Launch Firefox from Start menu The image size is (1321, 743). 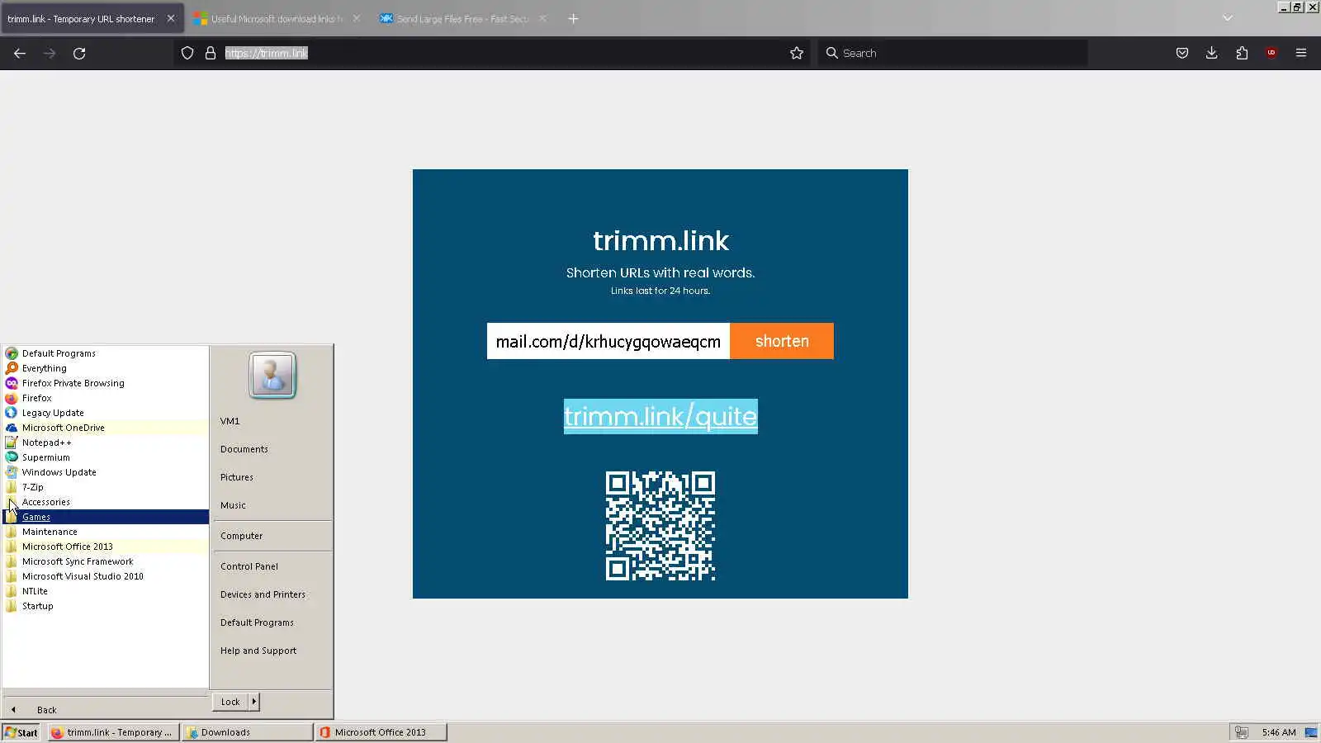click(105, 398)
